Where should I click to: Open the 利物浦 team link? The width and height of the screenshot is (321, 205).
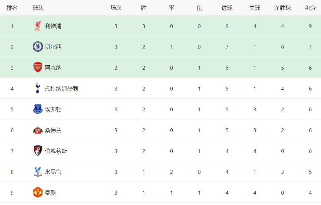coord(53,26)
